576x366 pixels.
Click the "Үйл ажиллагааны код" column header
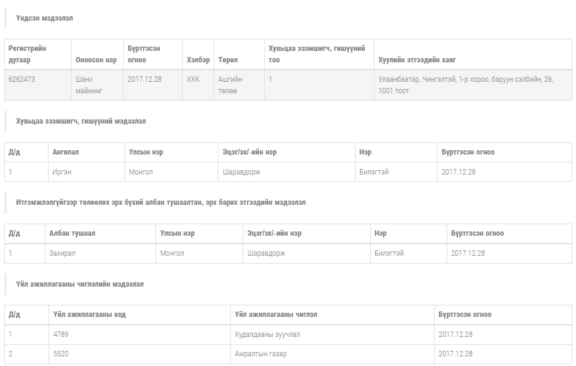click(x=89, y=314)
